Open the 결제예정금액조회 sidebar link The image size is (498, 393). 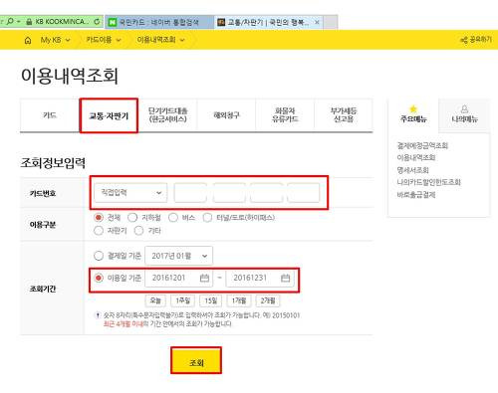click(422, 145)
